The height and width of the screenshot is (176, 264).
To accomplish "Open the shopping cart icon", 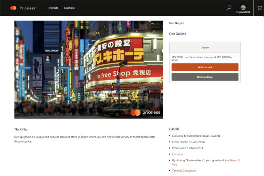I will coord(259,8).
